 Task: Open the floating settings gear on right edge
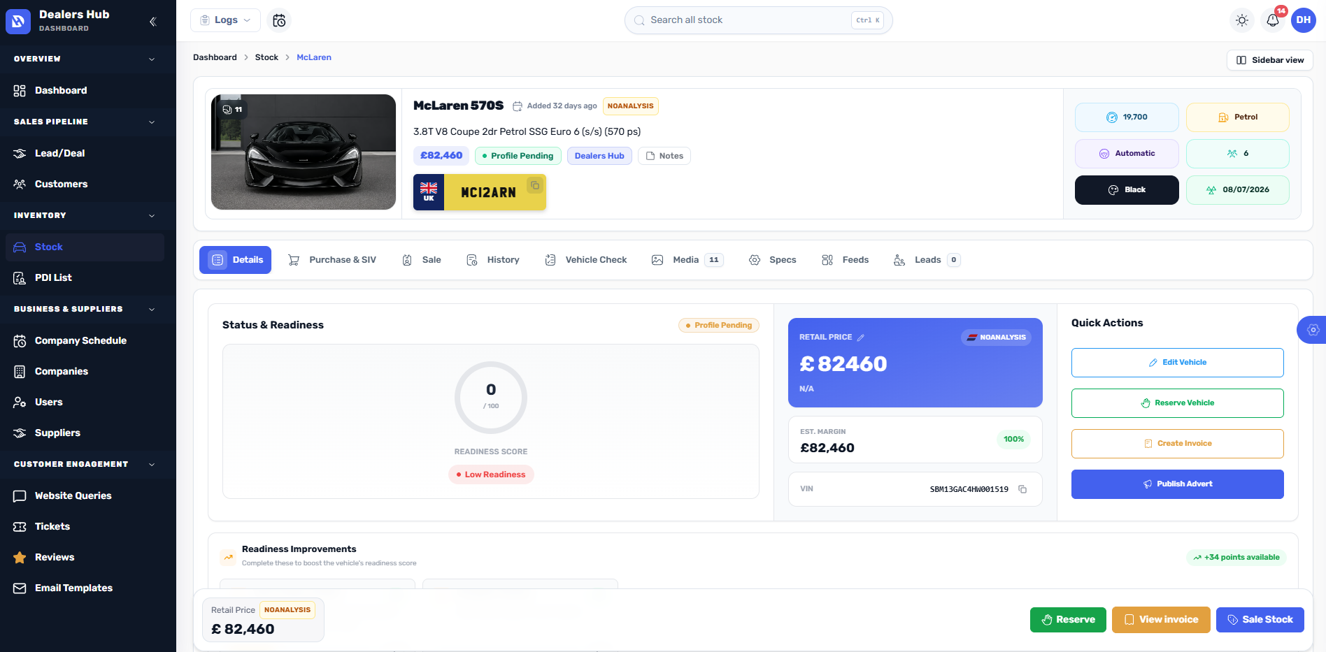click(1313, 330)
